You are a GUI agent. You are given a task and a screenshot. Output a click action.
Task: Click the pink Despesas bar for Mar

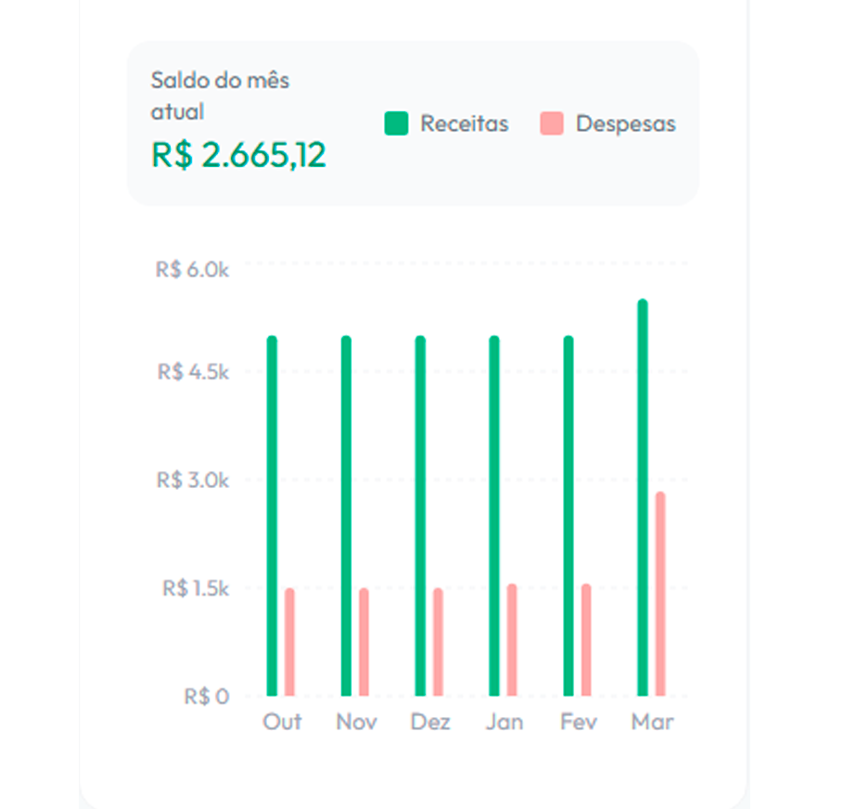(x=660, y=594)
